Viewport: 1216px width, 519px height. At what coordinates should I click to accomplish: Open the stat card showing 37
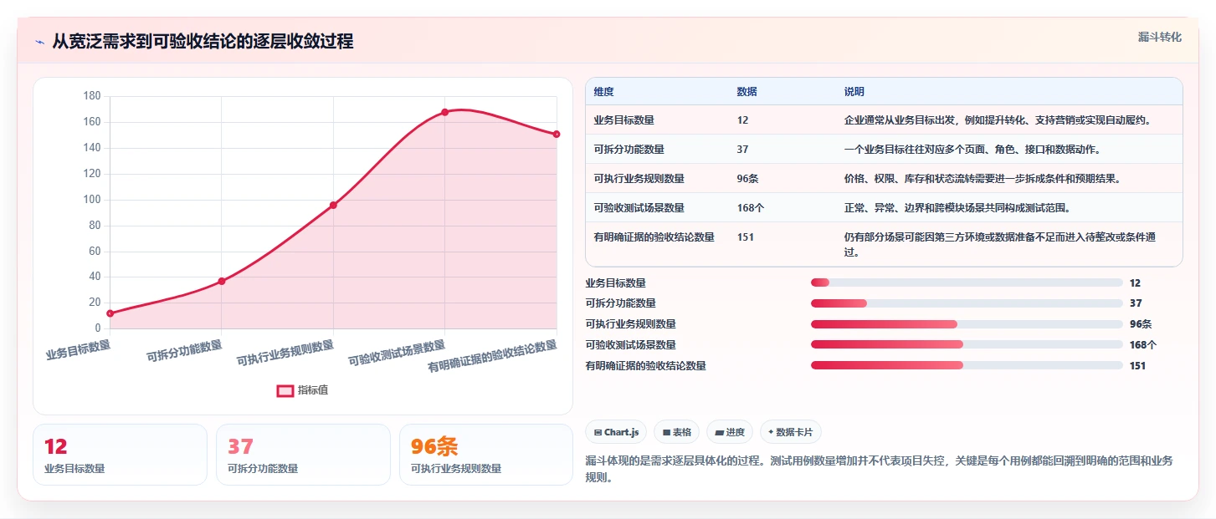point(303,455)
